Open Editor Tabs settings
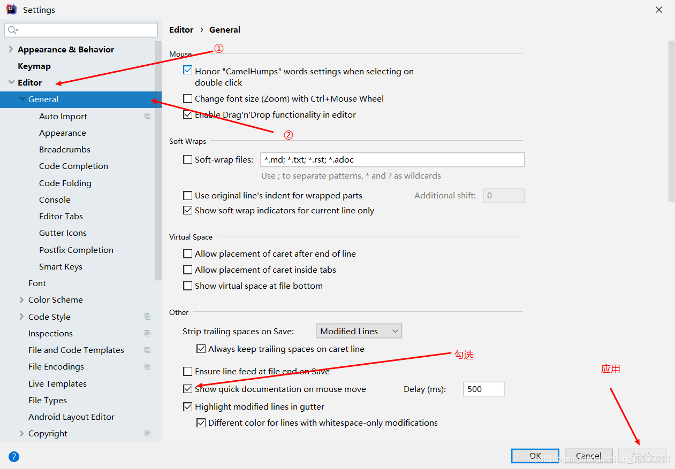Screen dimensions: 675x469 point(61,216)
